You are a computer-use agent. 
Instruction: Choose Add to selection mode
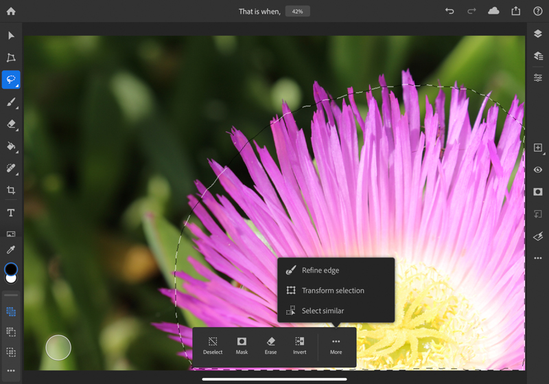(x=11, y=311)
